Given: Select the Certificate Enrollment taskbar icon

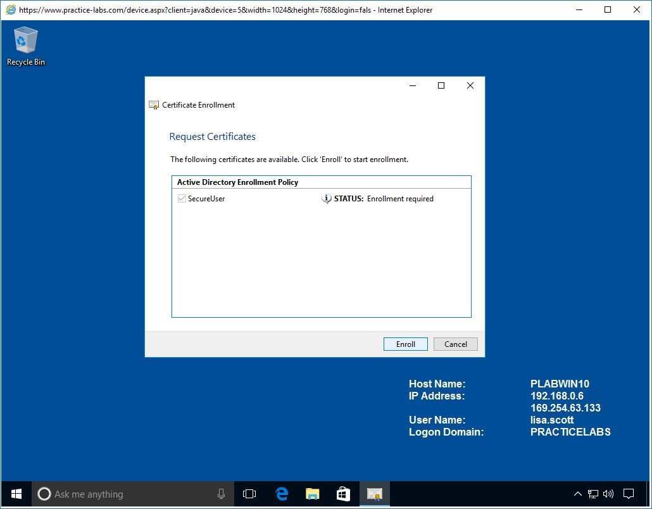Looking at the screenshot, I should tap(375, 494).
